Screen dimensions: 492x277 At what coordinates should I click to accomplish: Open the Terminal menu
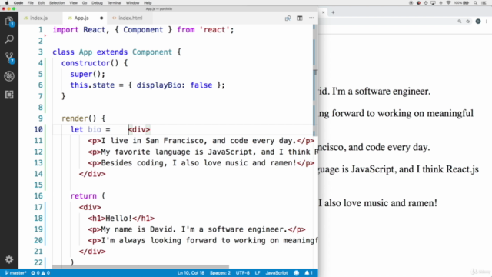coord(115,3)
